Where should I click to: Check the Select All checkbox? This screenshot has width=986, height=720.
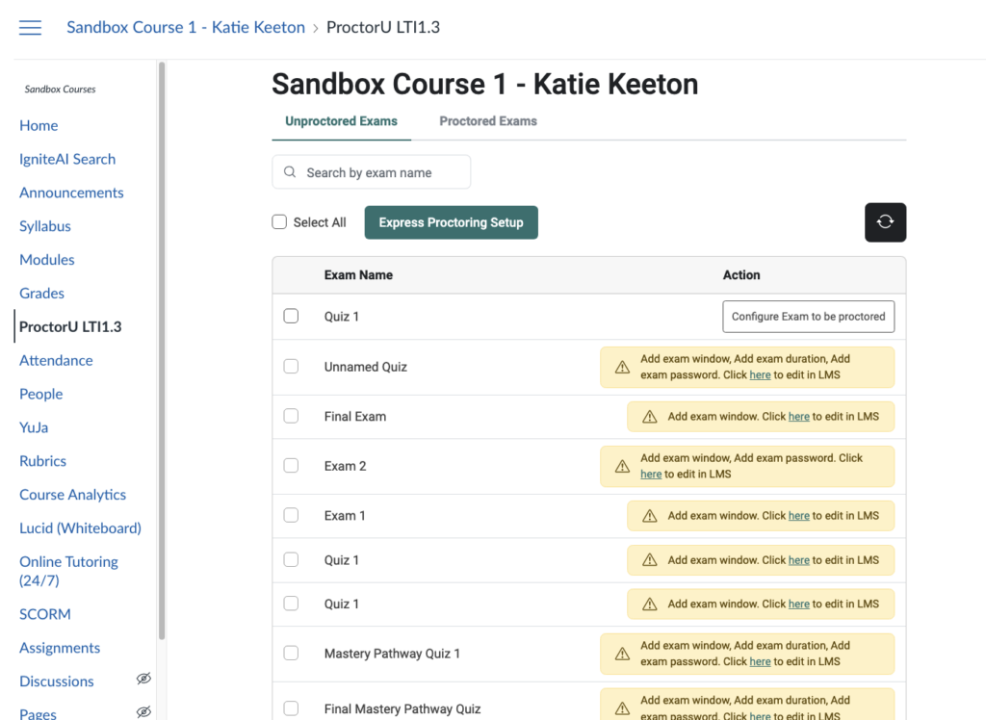279,222
